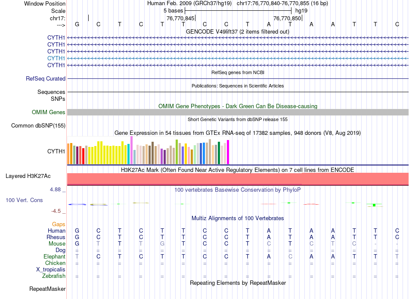Select the Human alignment row label

pyautogui.click(x=56, y=231)
